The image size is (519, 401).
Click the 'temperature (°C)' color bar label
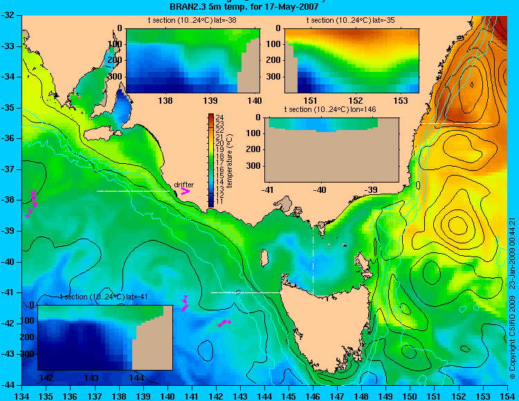(x=230, y=160)
